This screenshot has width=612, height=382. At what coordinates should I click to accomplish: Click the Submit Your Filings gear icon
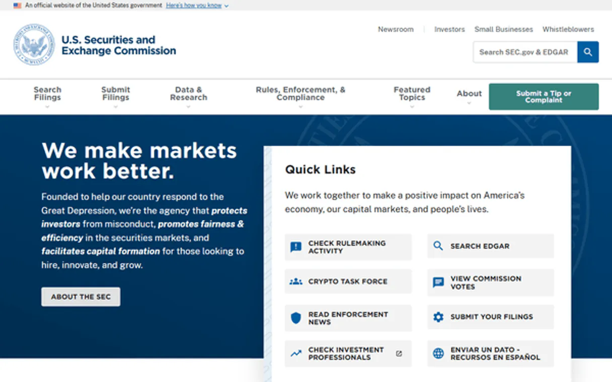(438, 317)
